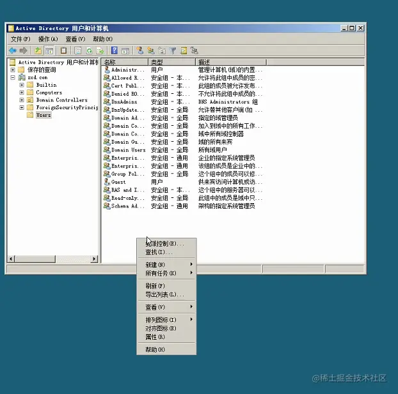This screenshot has width=398, height=394.
Task: Open the 文件(F) menu
Action: point(20,39)
